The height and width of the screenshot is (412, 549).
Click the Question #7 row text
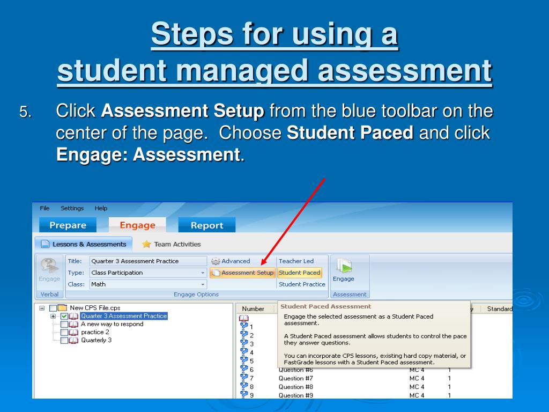296,378
